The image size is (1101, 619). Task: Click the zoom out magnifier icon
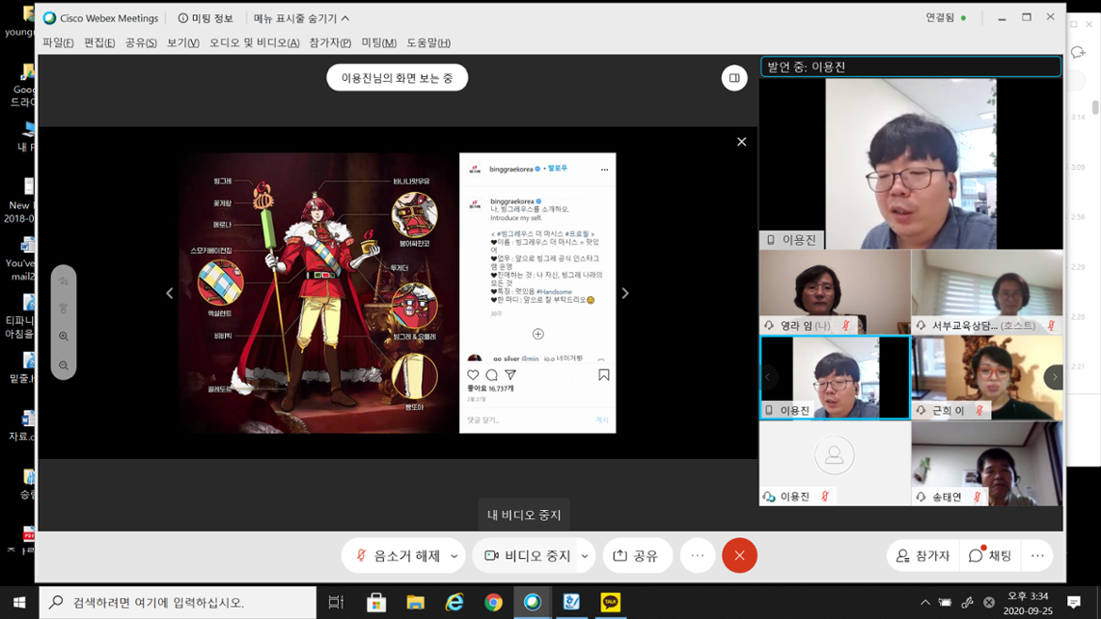(64, 366)
